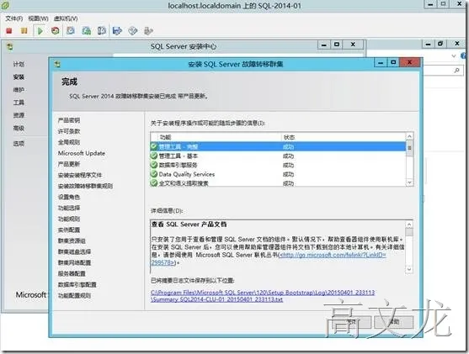Click the feature list scrollbar thumb
Viewport: 469px width, 354px height.
(409, 148)
